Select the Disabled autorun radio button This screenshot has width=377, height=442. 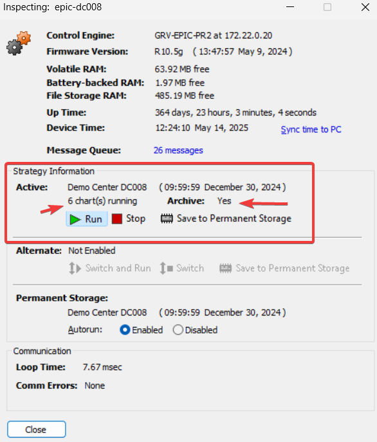click(178, 330)
